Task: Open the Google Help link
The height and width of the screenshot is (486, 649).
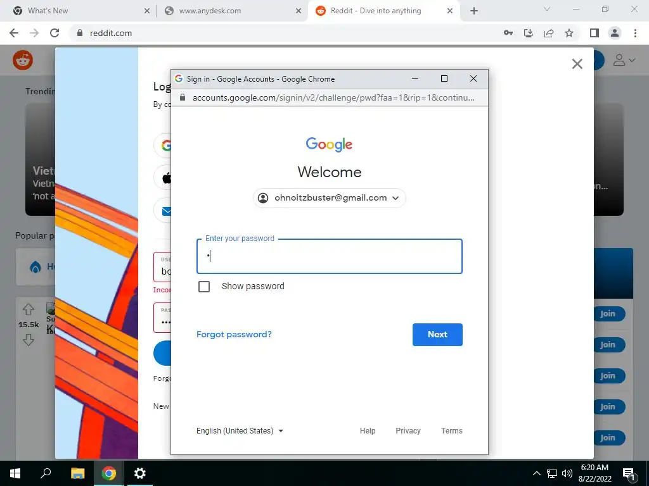Action: (x=367, y=430)
